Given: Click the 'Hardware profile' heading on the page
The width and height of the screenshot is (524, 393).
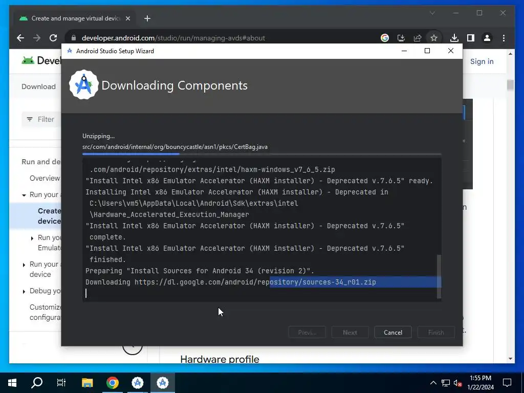Looking at the screenshot, I should point(220,359).
